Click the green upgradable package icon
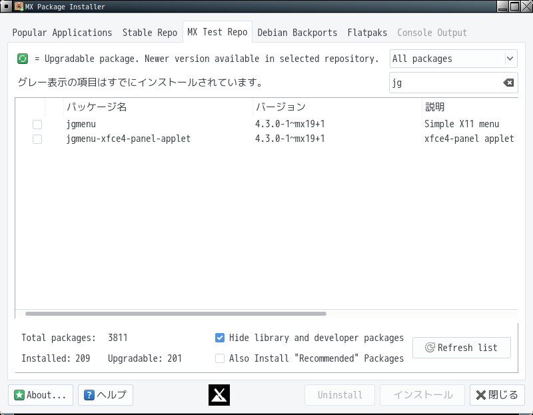 coord(23,59)
